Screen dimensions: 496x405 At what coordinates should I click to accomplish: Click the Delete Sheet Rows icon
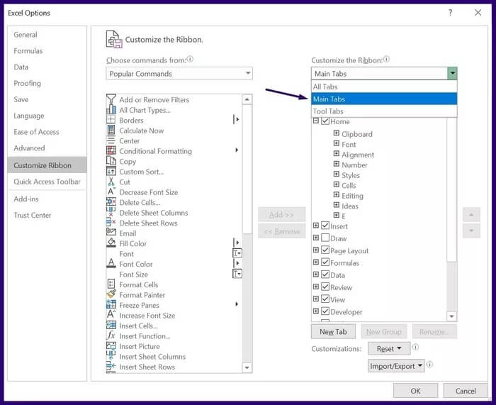tap(111, 223)
